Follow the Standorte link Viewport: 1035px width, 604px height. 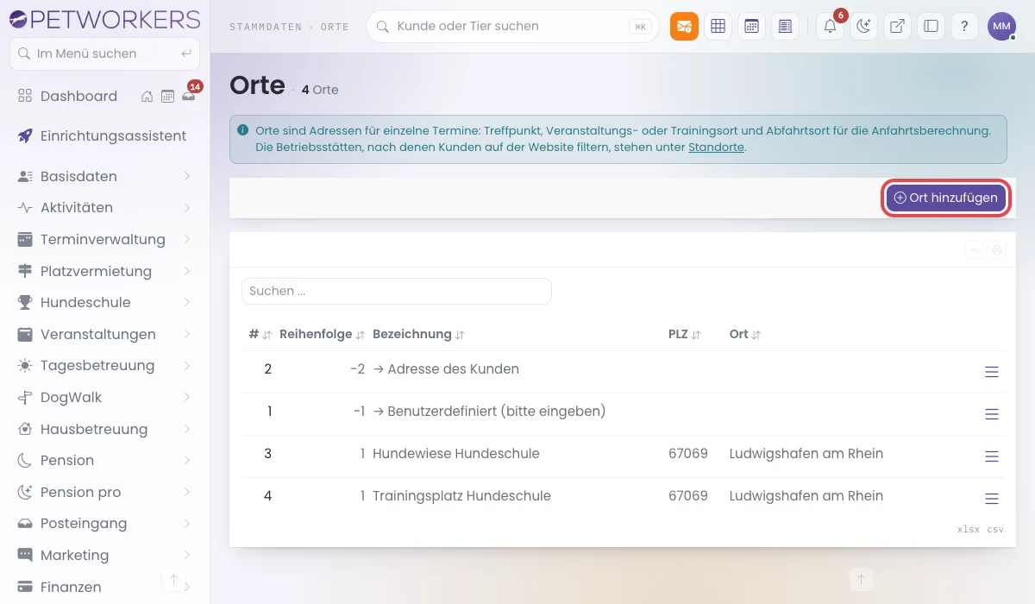[716, 148]
